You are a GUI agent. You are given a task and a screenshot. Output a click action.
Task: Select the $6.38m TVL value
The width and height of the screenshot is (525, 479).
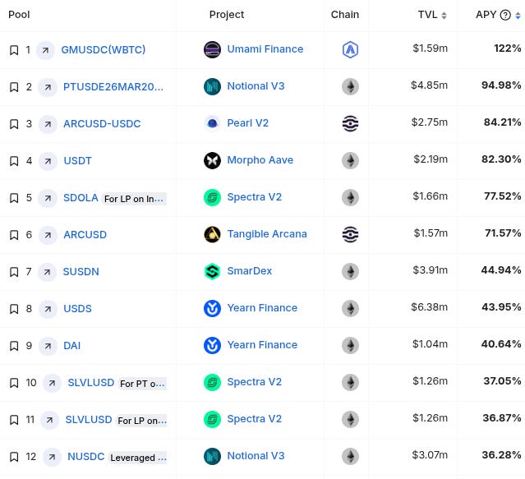coord(430,307)
